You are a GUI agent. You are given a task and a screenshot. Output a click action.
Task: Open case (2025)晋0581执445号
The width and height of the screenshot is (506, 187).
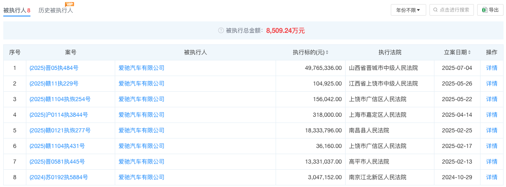tap(57, 162)
